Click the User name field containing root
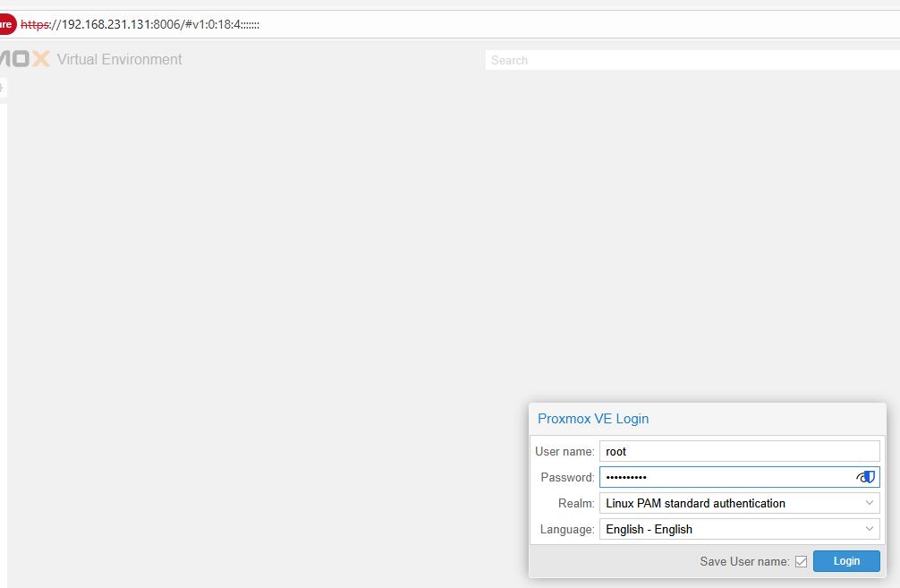This screenshot has height=588, width=900. coord(739,451)
